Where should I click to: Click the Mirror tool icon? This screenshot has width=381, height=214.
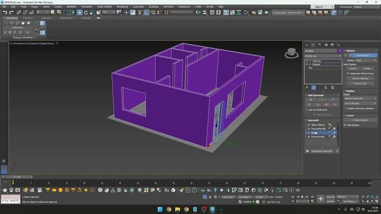tap(198, 12)
